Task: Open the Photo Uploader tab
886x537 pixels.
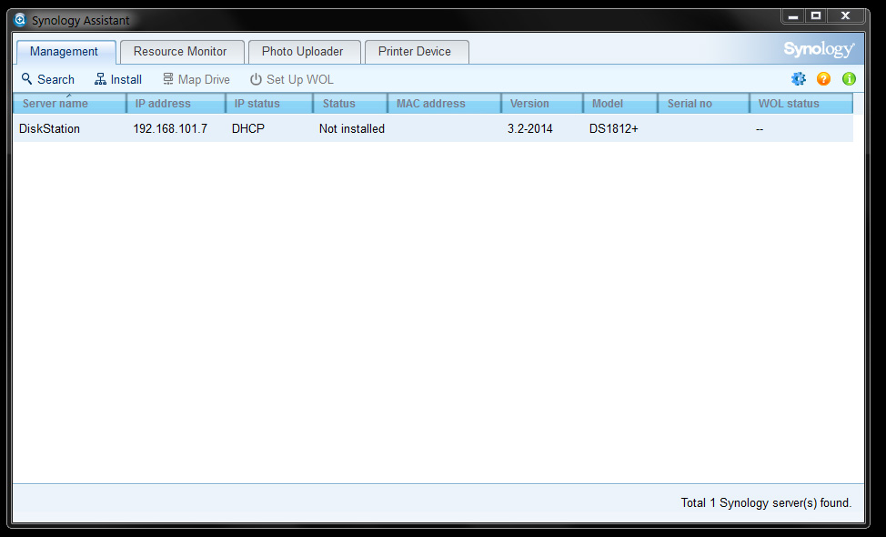Action: (x=304, y=52)
